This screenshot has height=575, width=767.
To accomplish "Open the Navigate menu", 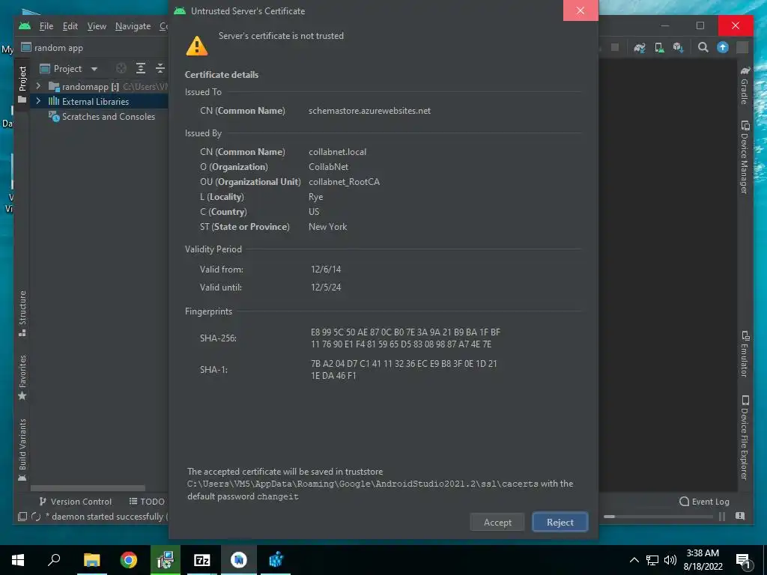I will click(x=133, y=26).
